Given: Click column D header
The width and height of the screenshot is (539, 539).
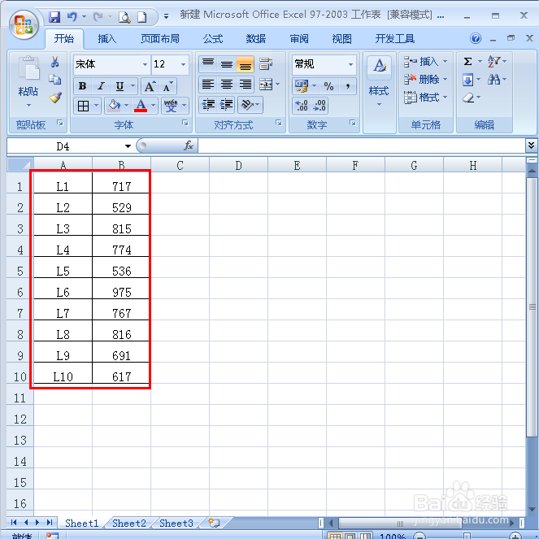Looking at the screenshot, I should (x=238, y=165).
